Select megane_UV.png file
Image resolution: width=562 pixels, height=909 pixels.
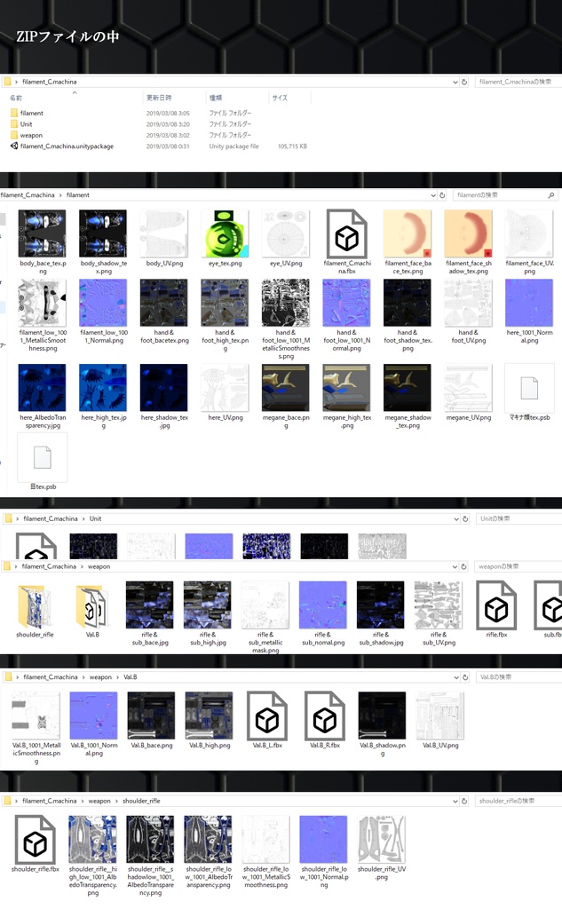469,393
